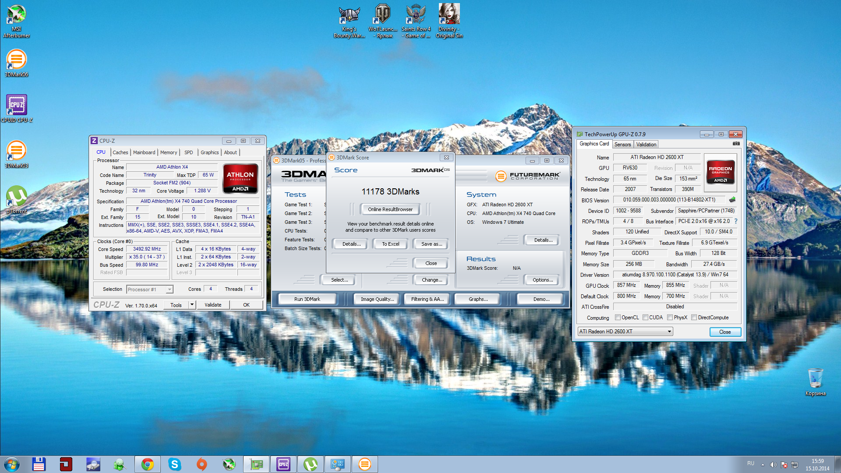Screen dimensions: 841x473
Task: Click the GPU-Z screenshot camera icon
Action: pos(736,144)
